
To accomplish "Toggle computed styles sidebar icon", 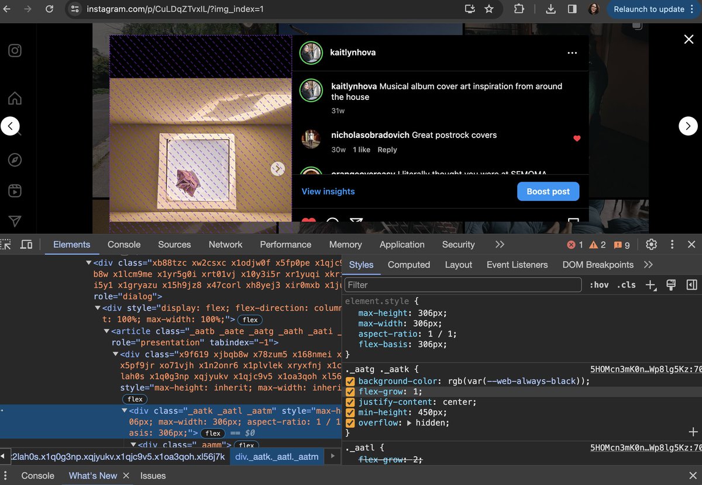I will pyautogui.click(x=691, y=285).
